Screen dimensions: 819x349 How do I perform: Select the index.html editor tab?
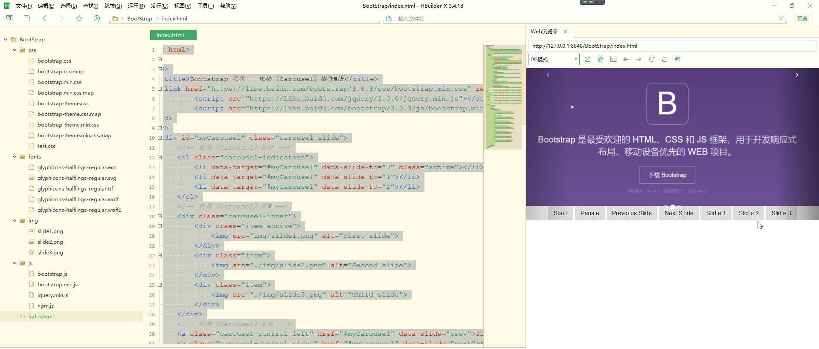pyautogui.click(x=173, y=35)
